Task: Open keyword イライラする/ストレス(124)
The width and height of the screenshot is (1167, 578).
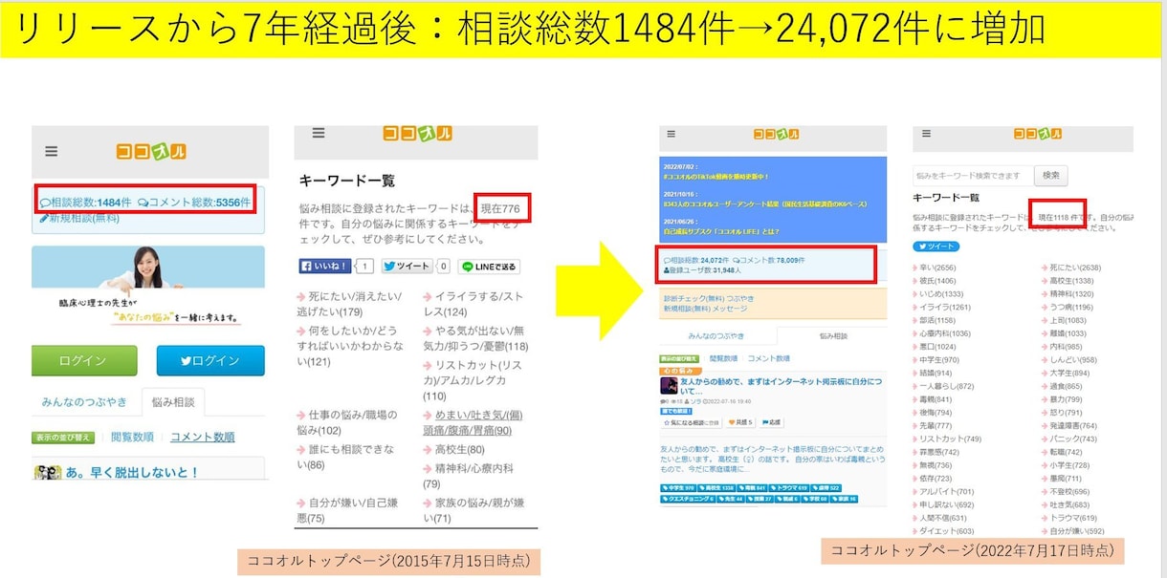Action: point(475,304)
